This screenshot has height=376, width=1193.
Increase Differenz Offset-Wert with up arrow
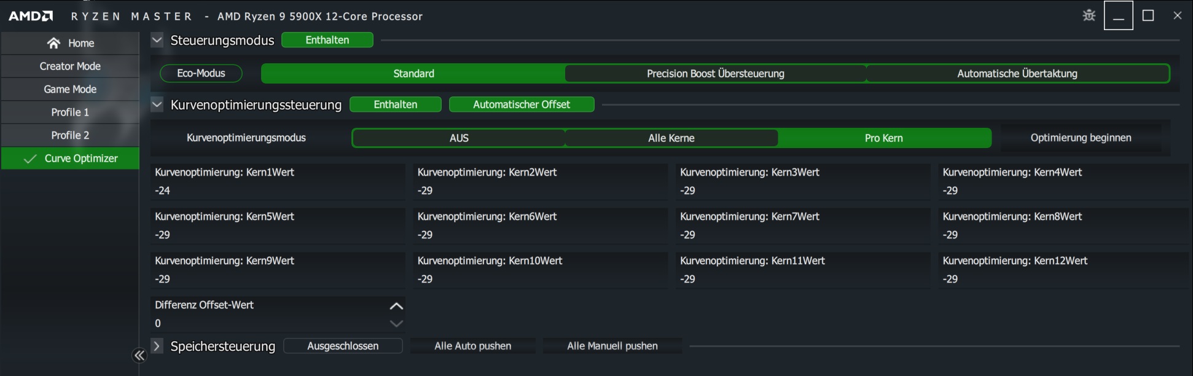click(x=395, y=305)
